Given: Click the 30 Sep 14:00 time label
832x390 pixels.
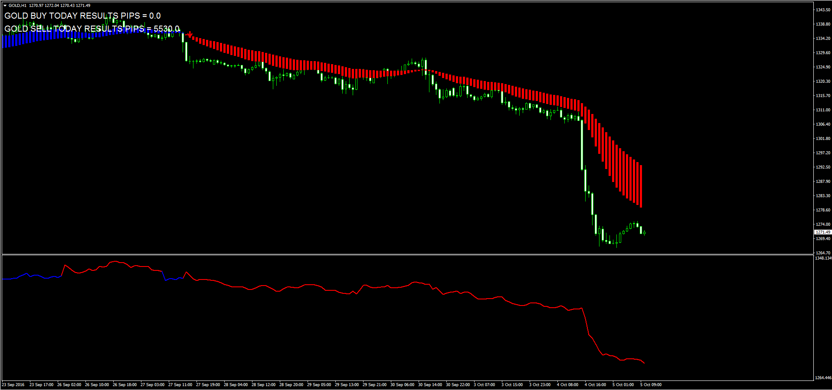Looking at the screenshot, I should coord(430,385).
